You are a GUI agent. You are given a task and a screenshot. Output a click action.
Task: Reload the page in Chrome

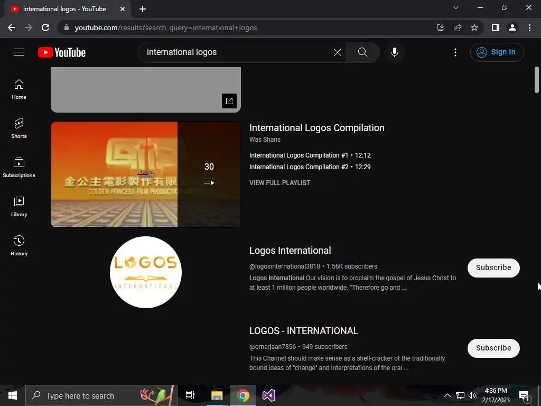point(45,27)
